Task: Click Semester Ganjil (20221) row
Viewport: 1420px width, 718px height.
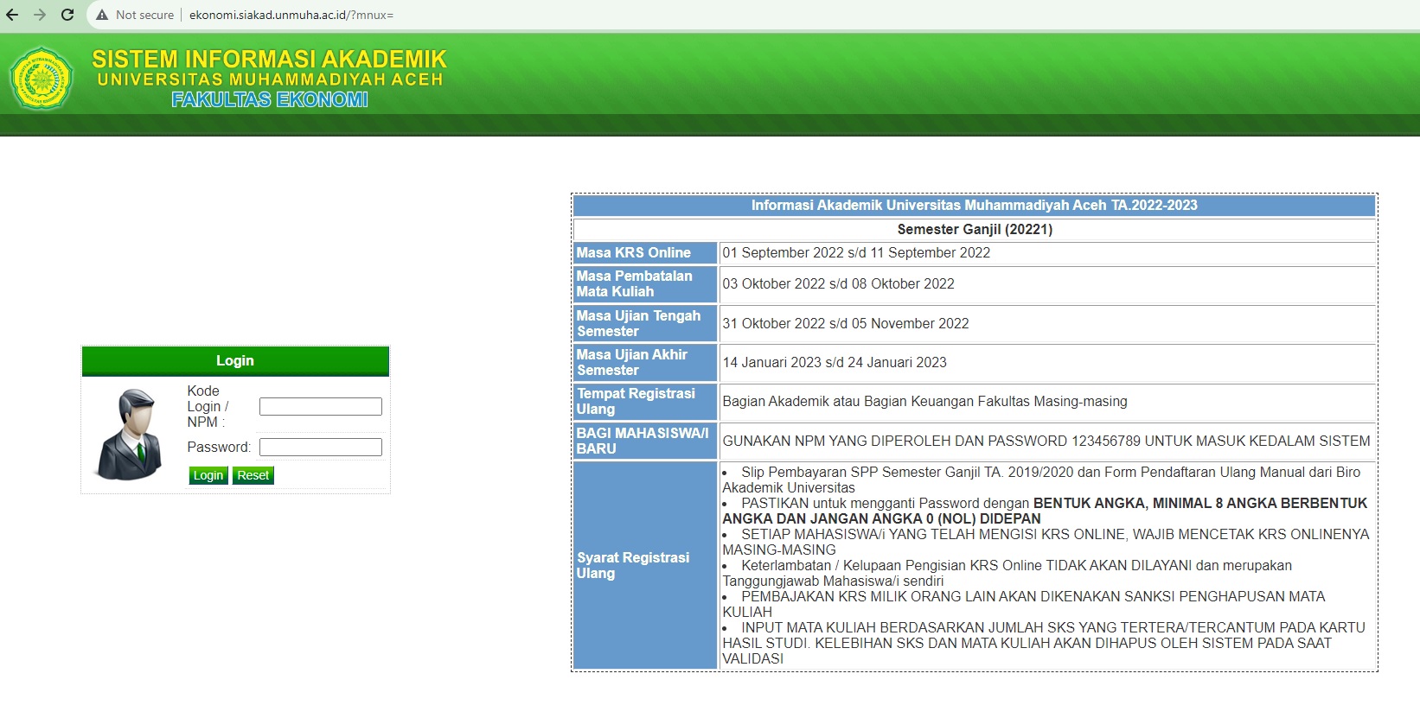Action: [974, 229]
